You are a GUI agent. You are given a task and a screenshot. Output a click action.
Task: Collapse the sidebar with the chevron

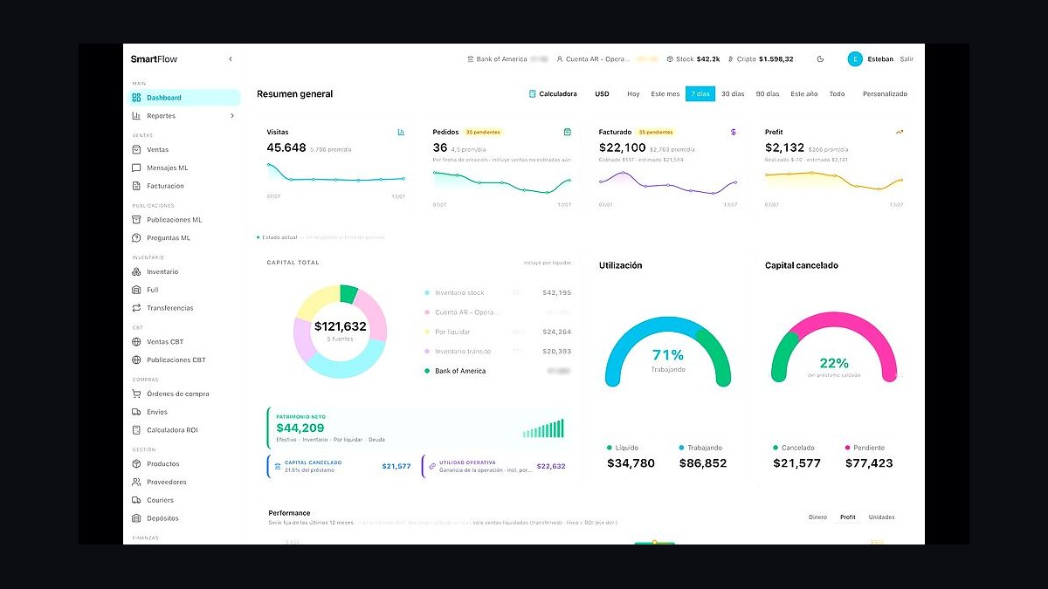click(x=231, y=59)
